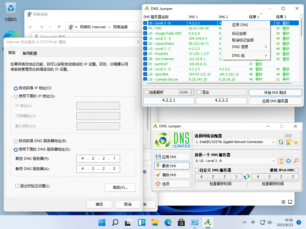Click the magnifier DNS search icon
The image size is (306, 229).
(296, 161)
